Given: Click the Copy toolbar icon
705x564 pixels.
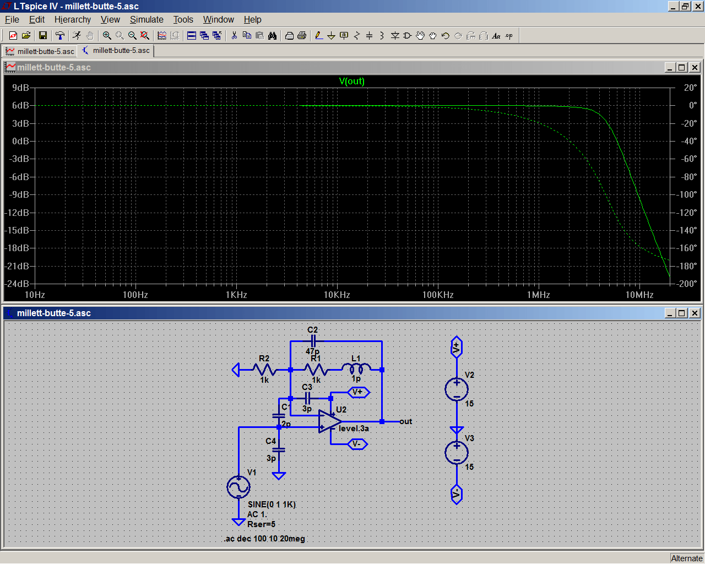Looking at the screenshot, I should click(x=247, y=36).
